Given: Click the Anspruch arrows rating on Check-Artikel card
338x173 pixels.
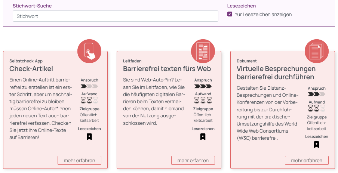Looking at the screenshot, I should click(x=89, y=86).
